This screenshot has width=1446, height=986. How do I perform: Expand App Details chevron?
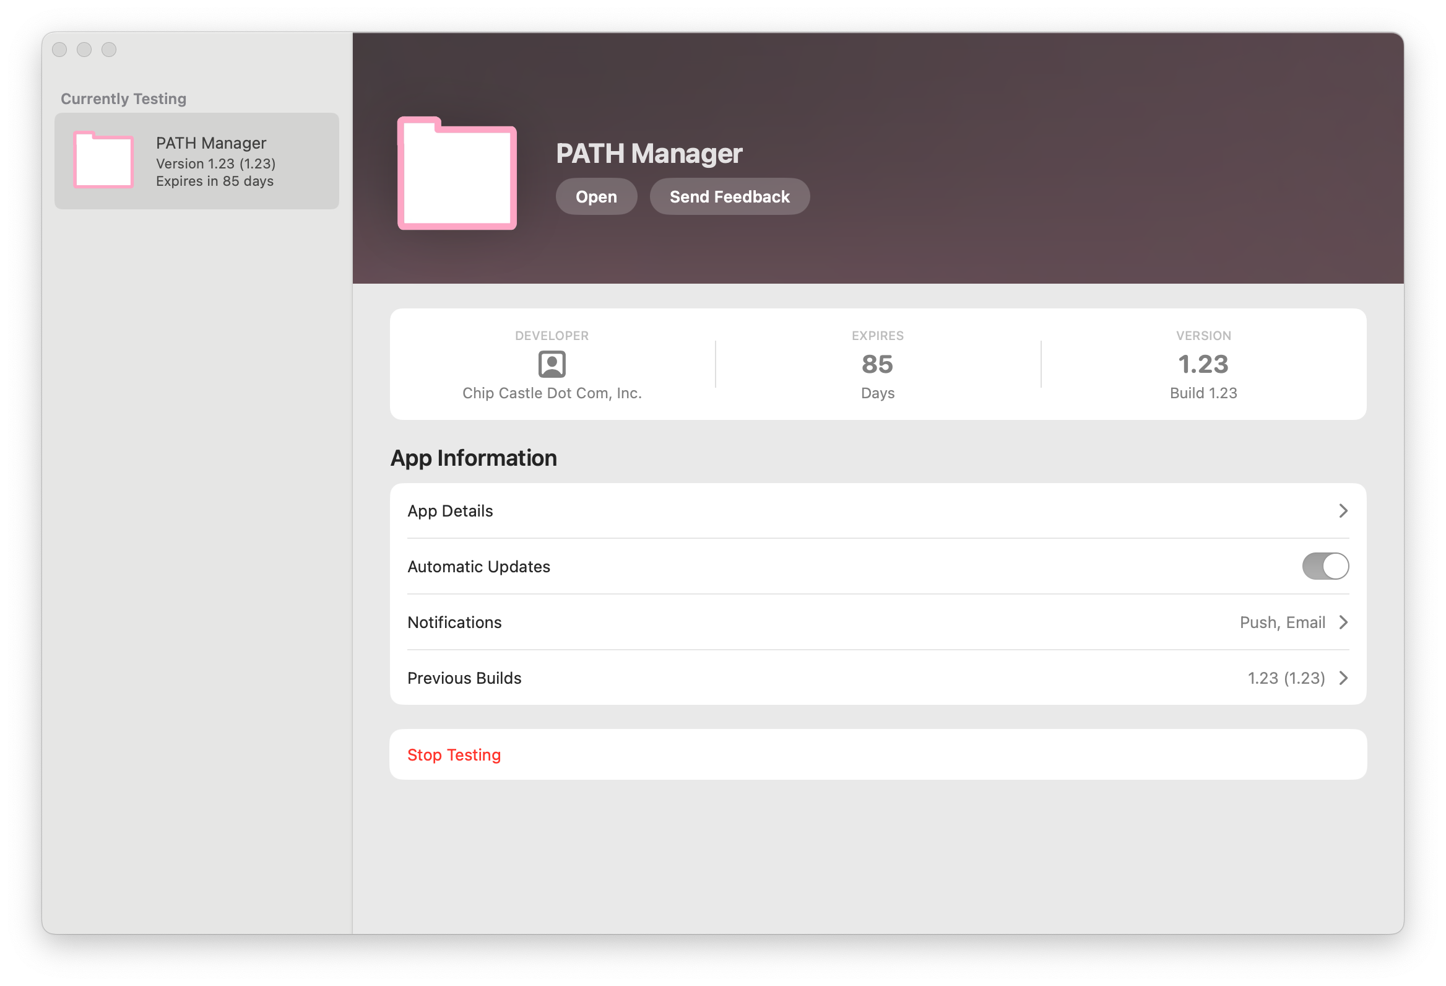(x=1343, y=511)
